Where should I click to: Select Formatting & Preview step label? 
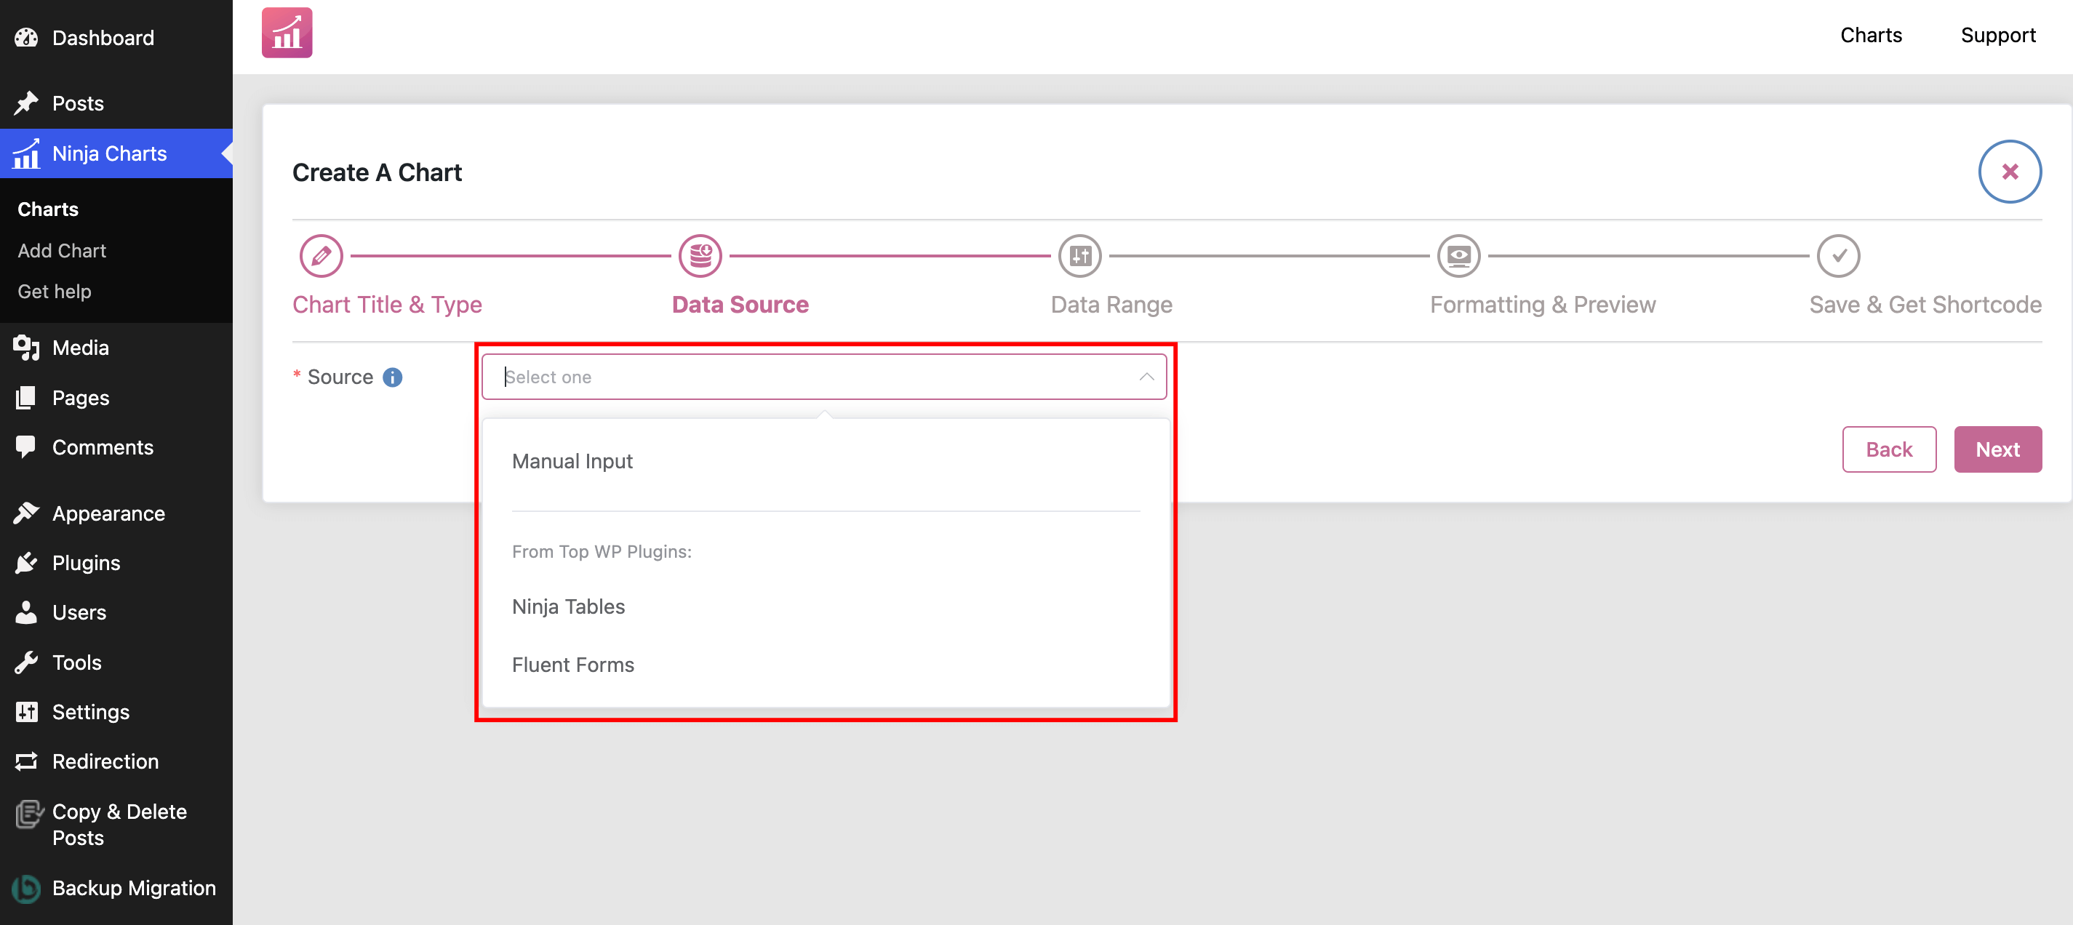(1543, 304)
